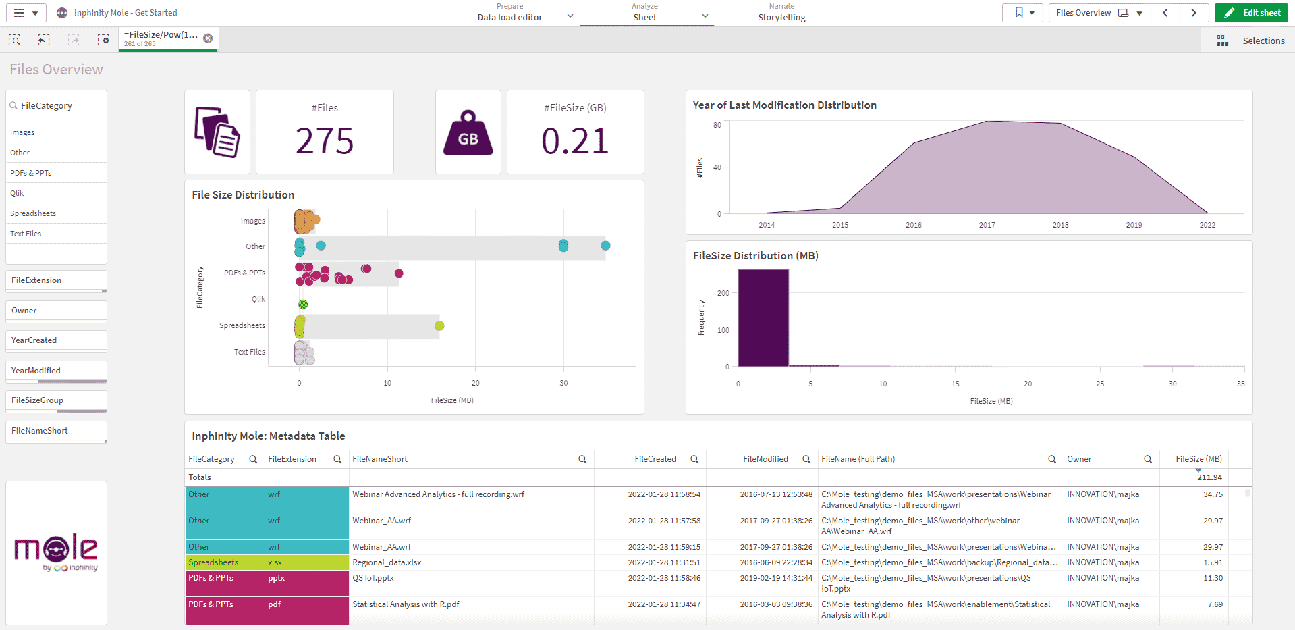Click the 0.21 #FileSize (GB) KPI

click(x=575, y=141)
